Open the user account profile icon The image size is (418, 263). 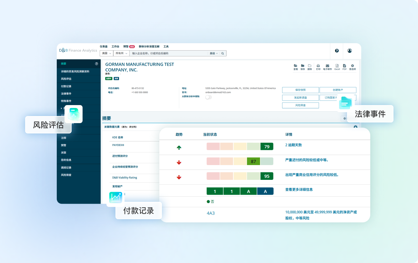[x=350, y=51]
